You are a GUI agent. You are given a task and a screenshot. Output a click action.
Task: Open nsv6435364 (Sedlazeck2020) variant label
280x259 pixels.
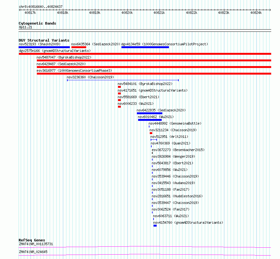coord(96,44)
